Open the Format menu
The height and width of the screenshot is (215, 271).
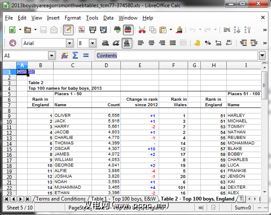[x=73, y=18]
